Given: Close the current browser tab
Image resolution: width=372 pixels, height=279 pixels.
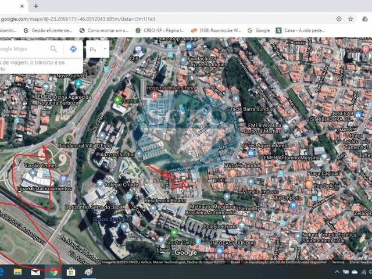Looking at the screenshot, I should point(22,6).
